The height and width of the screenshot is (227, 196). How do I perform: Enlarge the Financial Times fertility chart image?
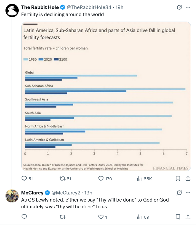106,96
